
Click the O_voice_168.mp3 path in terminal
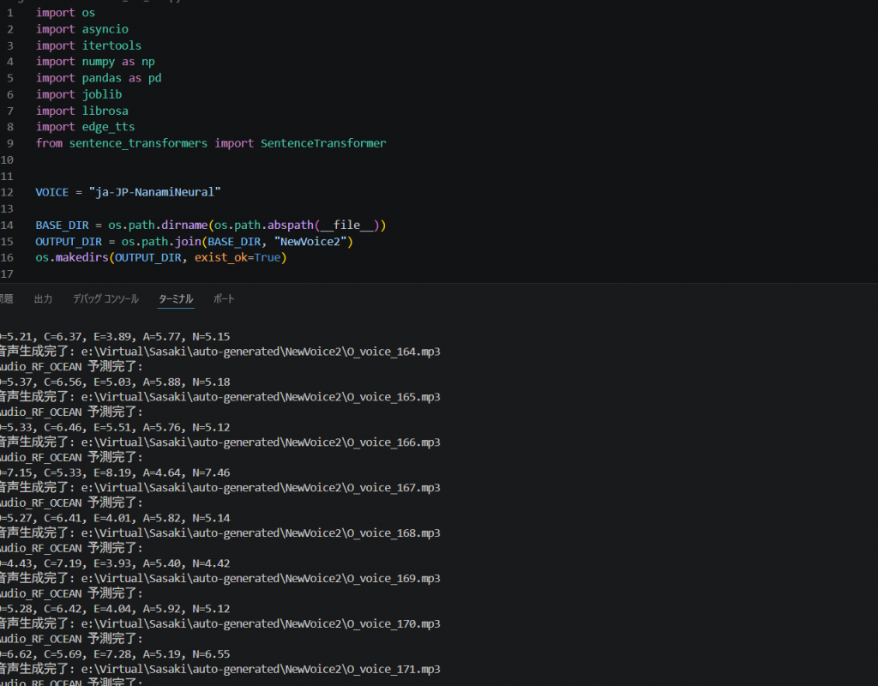click(261, 533)
